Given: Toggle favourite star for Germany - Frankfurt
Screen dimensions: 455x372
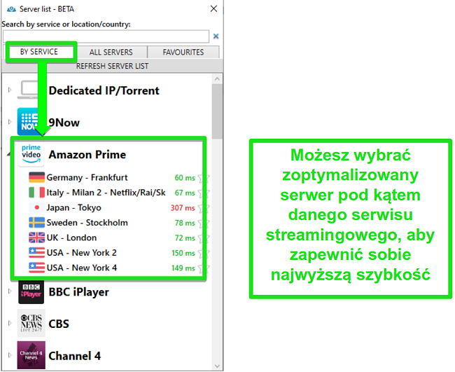Looking at the screenshot, I should click(203, 178).
